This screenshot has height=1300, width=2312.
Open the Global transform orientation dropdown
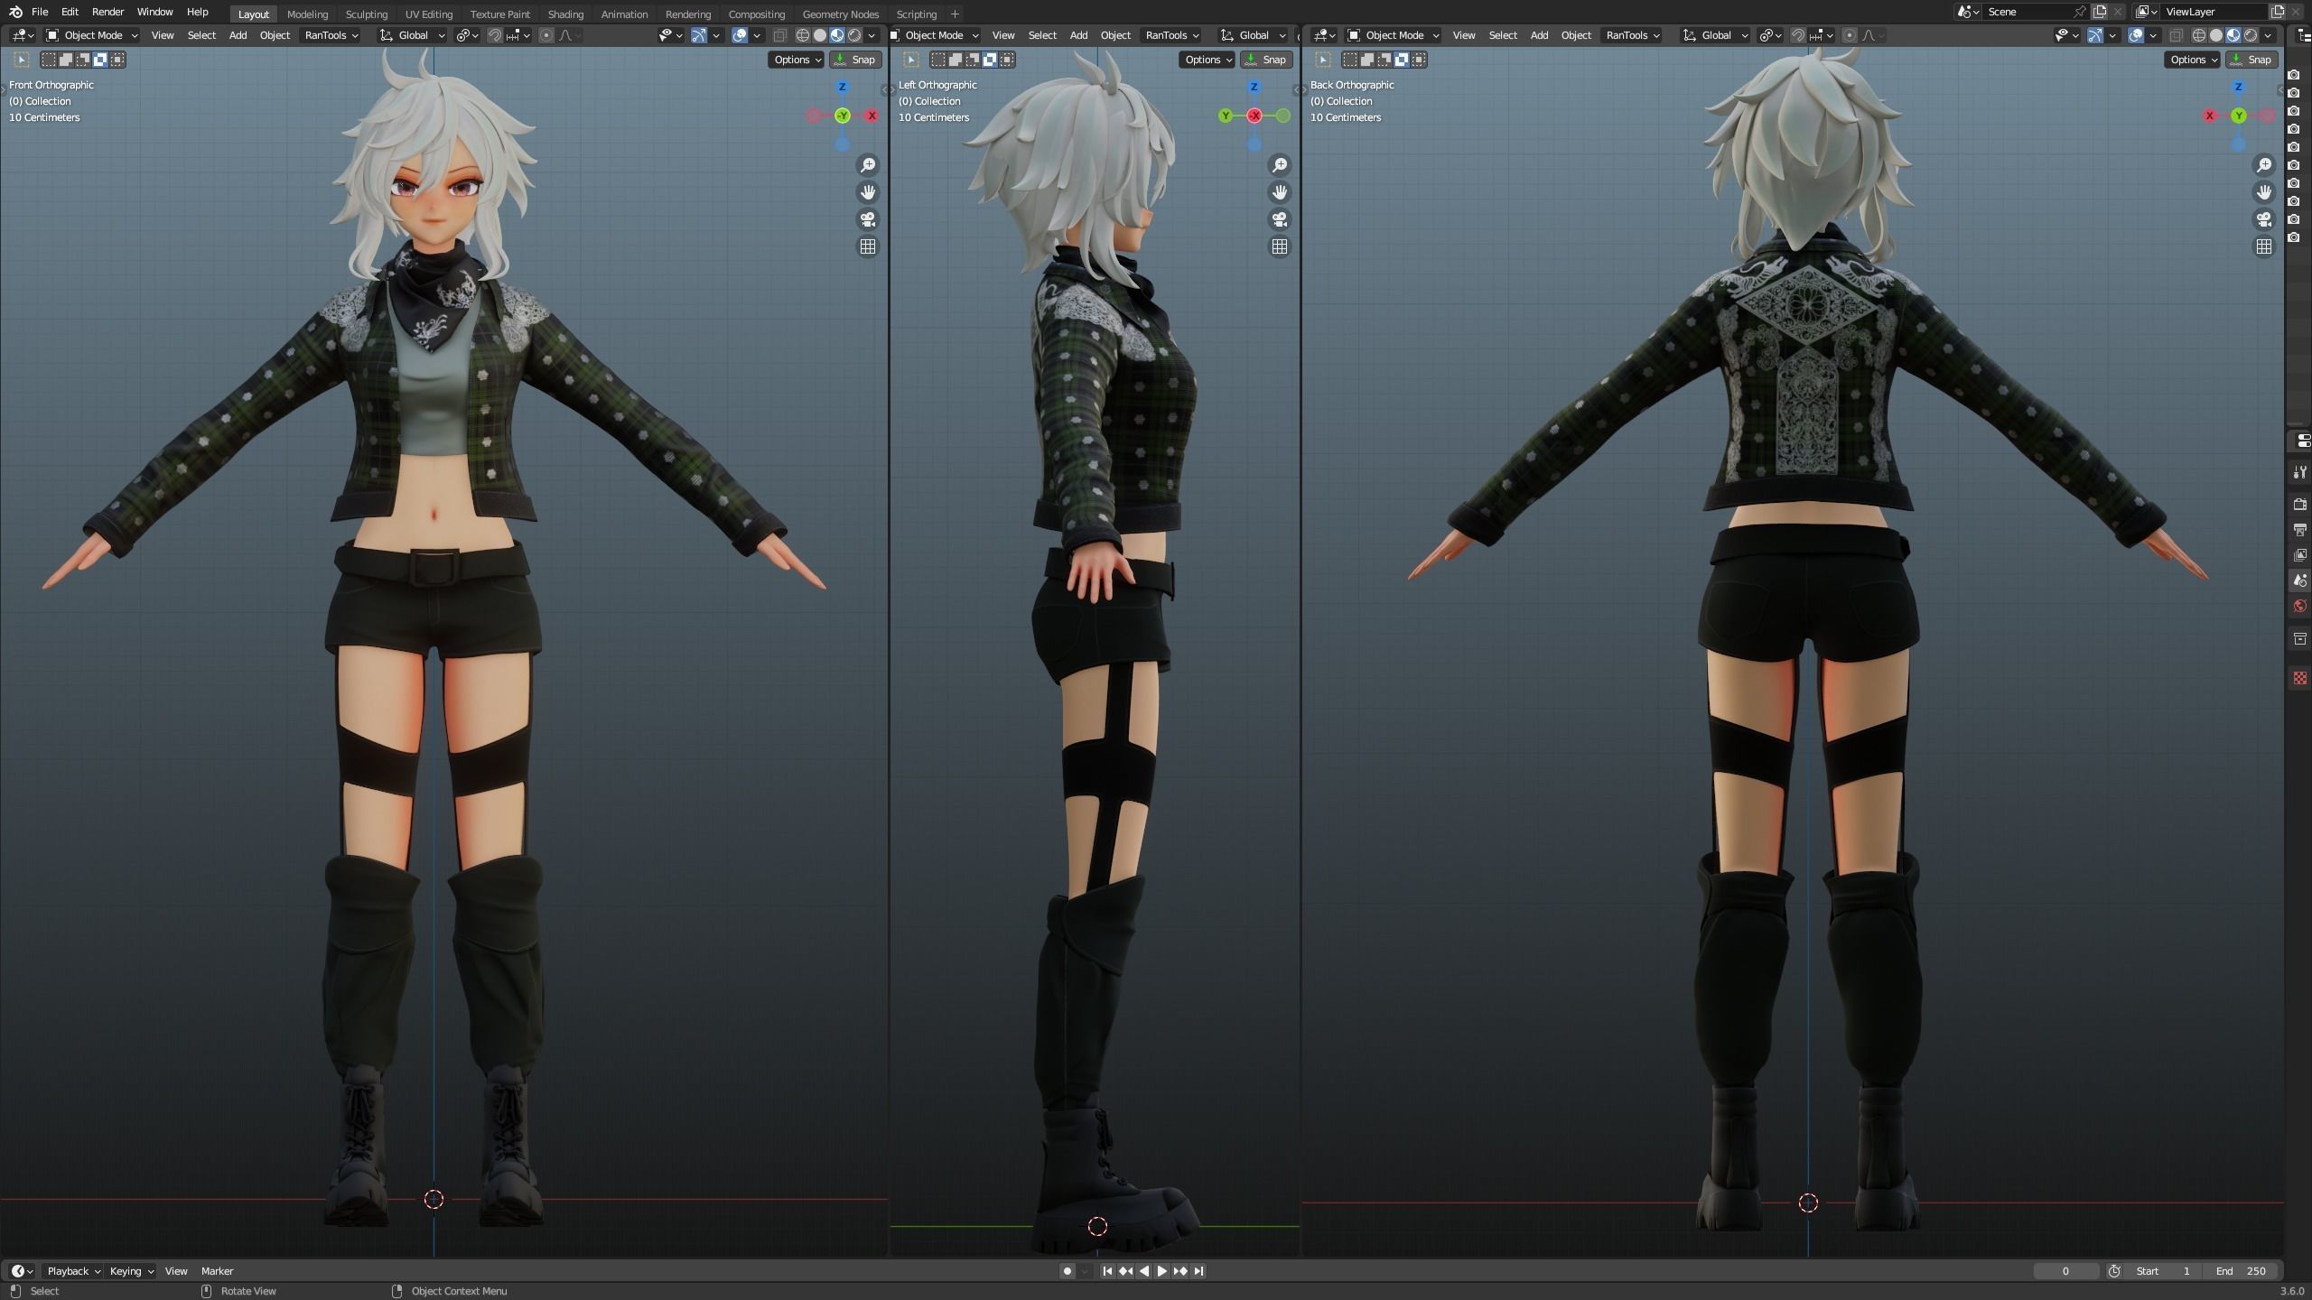coord(412,35)
